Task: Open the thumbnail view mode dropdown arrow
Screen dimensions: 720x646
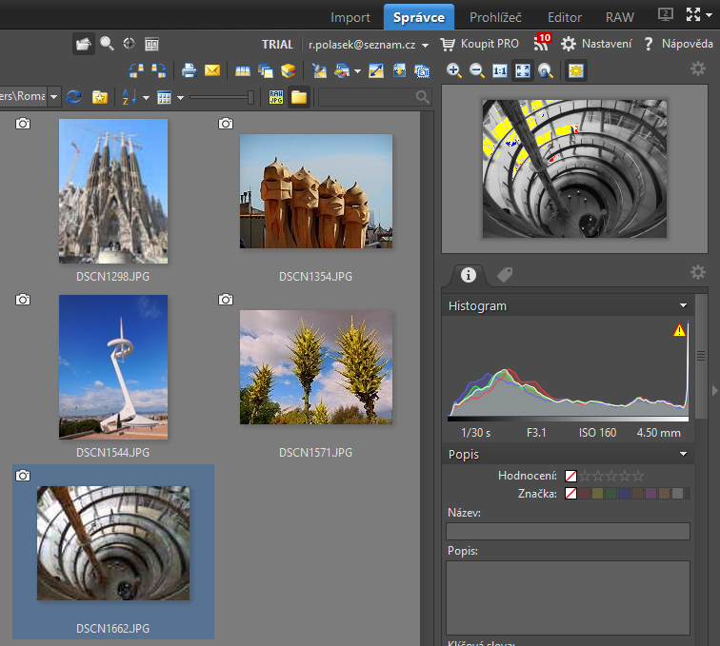Action: [x=180, y=97]
